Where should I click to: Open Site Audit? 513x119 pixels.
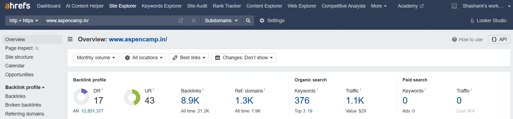point(197,6)
